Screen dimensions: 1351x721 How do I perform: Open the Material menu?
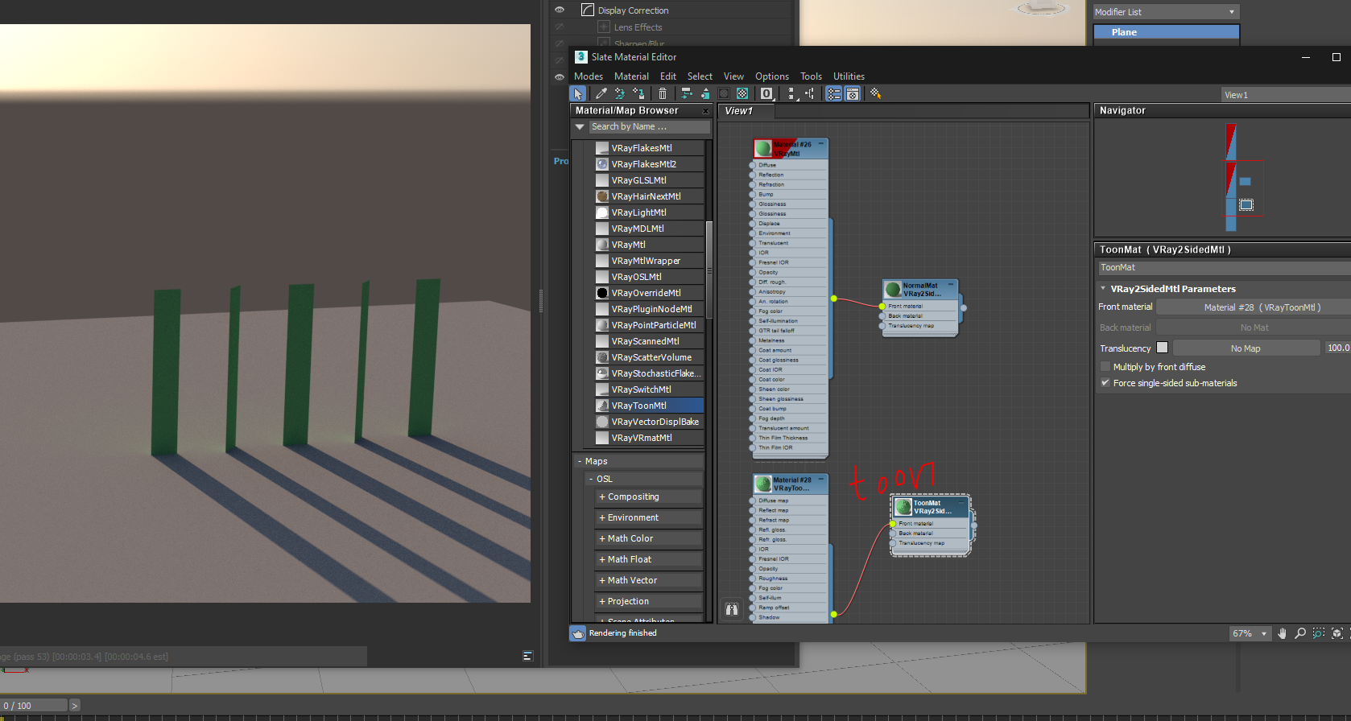(x=631, y=76)
